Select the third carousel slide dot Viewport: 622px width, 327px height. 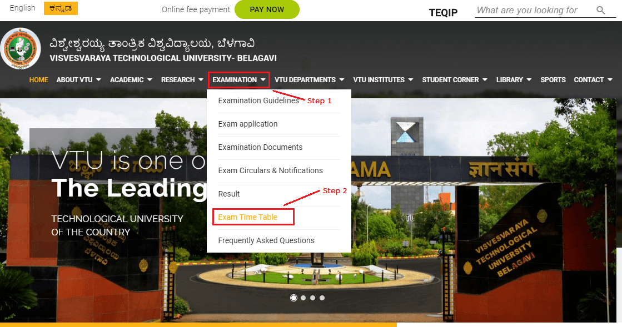coord(312,298)
